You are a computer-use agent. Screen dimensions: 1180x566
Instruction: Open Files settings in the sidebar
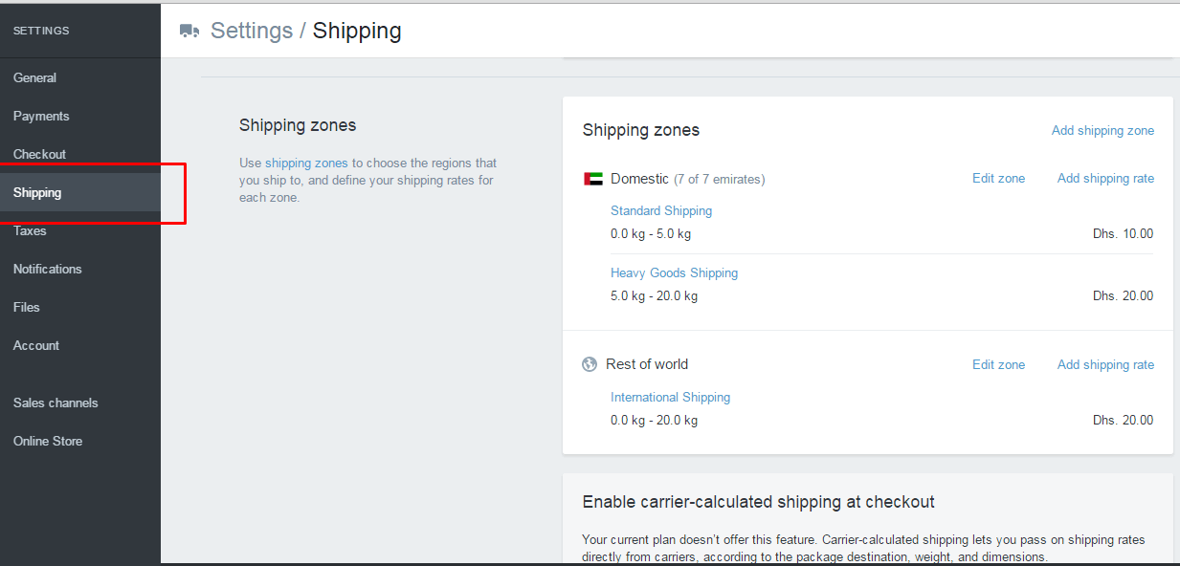27,307
